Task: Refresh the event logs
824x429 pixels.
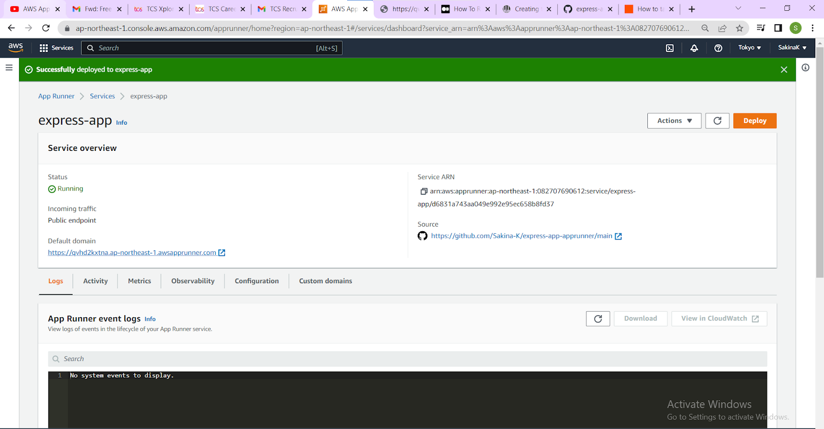Action: [x=598, y=319]
